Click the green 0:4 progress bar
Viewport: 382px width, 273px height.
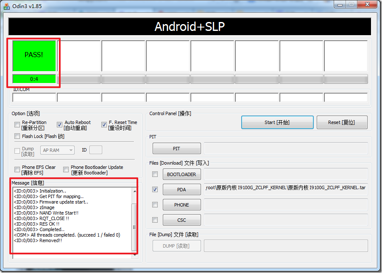click(x=34, y=79)
